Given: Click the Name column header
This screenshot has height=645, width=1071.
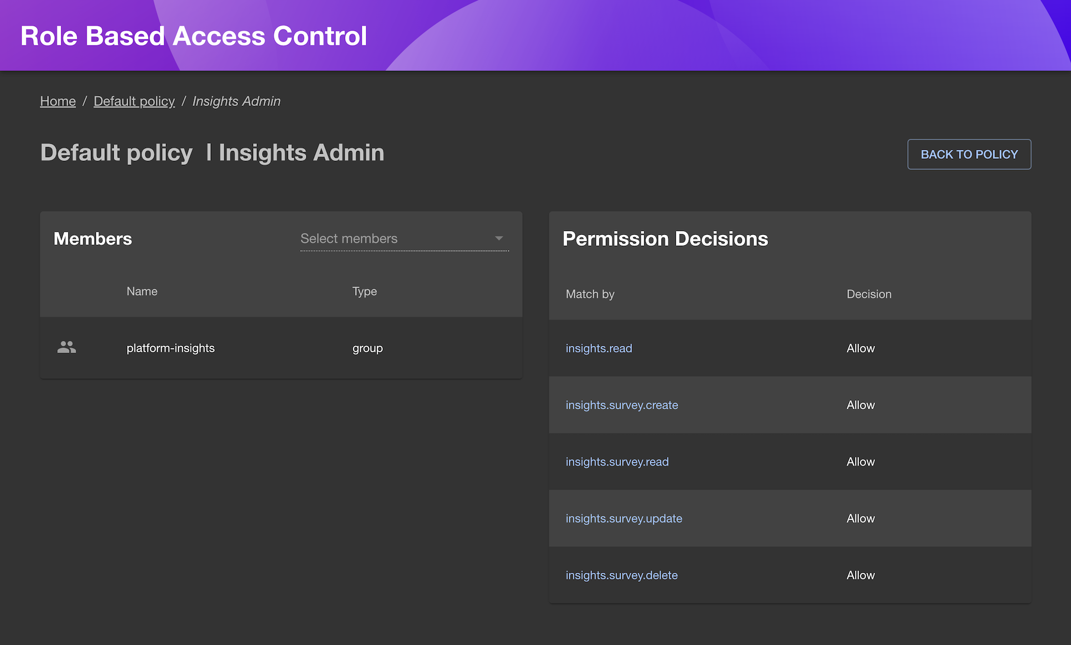Looking at the screenshot, I should (x=142, y=291).
